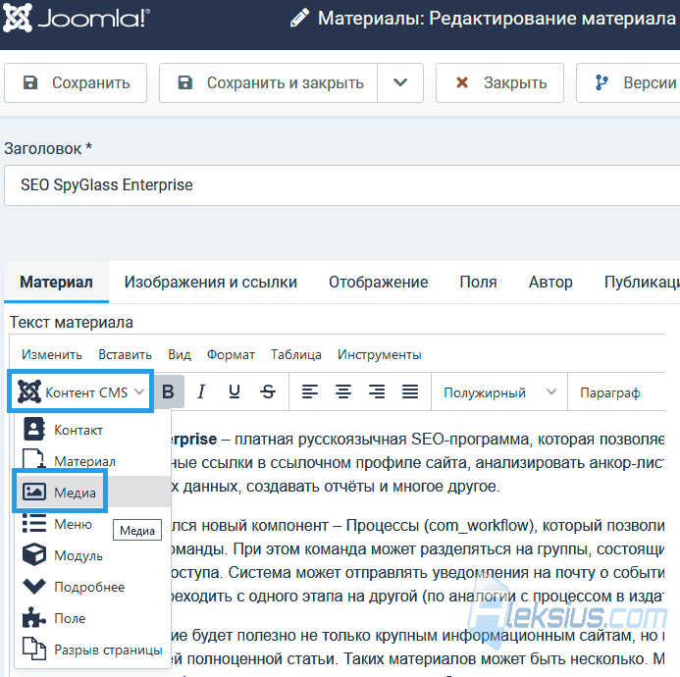
Task: Open the Полужирный font weight dropdown
Action: coord(499,392)
